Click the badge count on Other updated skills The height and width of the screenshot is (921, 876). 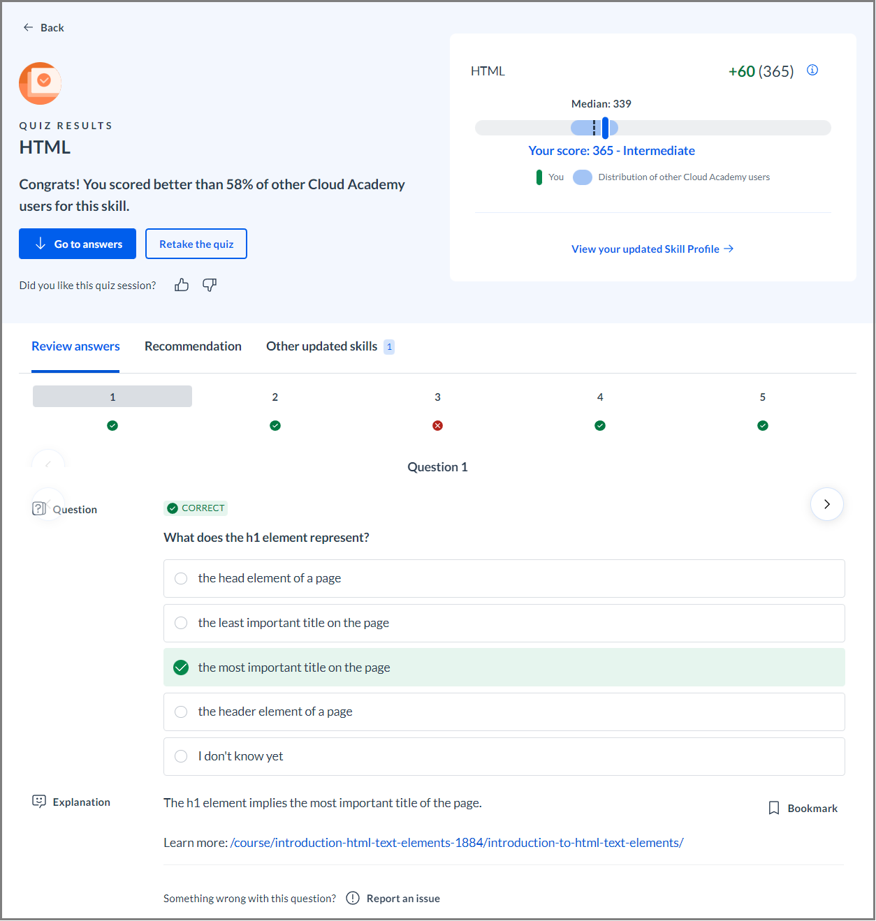tap(389, 347)
